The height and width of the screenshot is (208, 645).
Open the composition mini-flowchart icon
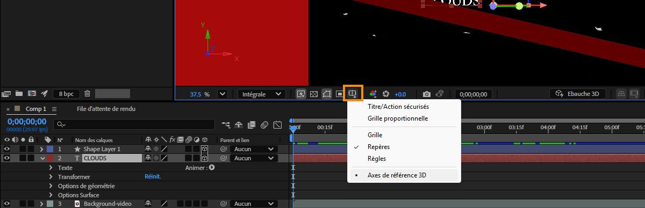(225, 125)
